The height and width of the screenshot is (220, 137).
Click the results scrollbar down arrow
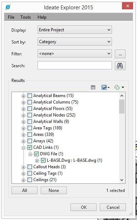coord(122,180)
